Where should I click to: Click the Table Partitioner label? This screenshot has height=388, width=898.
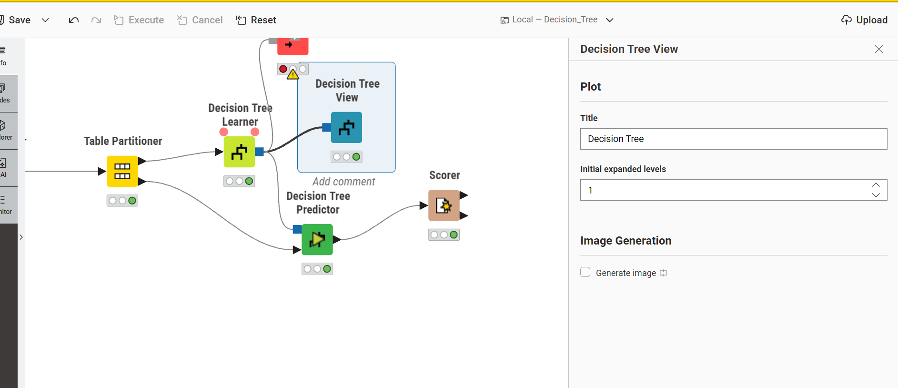tap(123, 141)
